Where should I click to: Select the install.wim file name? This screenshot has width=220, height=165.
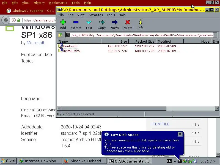(71, 51)
